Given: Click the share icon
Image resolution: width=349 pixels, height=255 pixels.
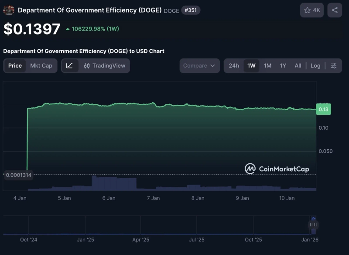Looking at the screenshot, I should click(x=334, y=10).
